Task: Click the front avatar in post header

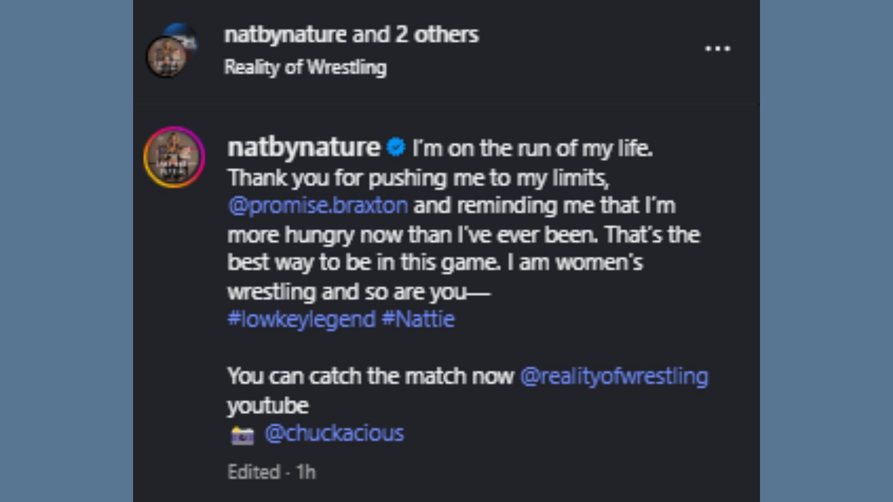Action: coord(167,58)
